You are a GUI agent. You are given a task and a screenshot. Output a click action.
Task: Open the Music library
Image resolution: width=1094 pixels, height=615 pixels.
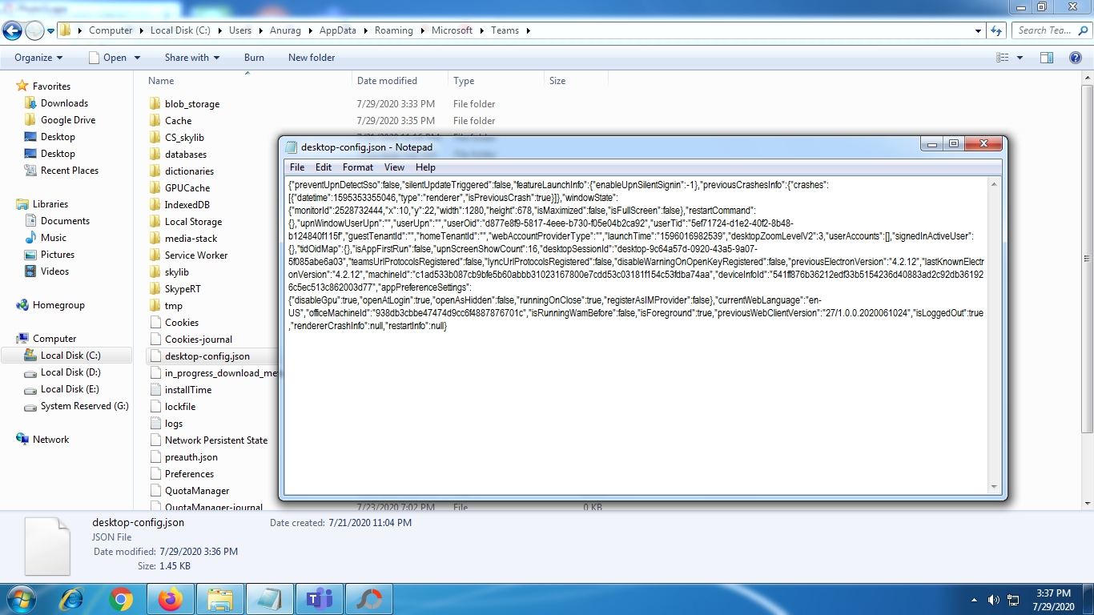click(x=54, y=238)
